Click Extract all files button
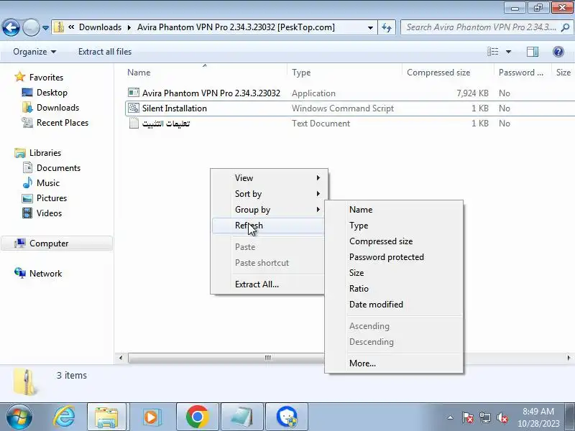 tap(105, 52)
